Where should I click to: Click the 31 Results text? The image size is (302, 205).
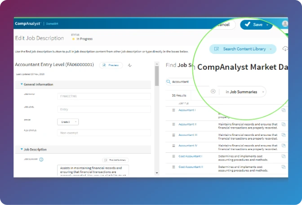click(179, 95)
